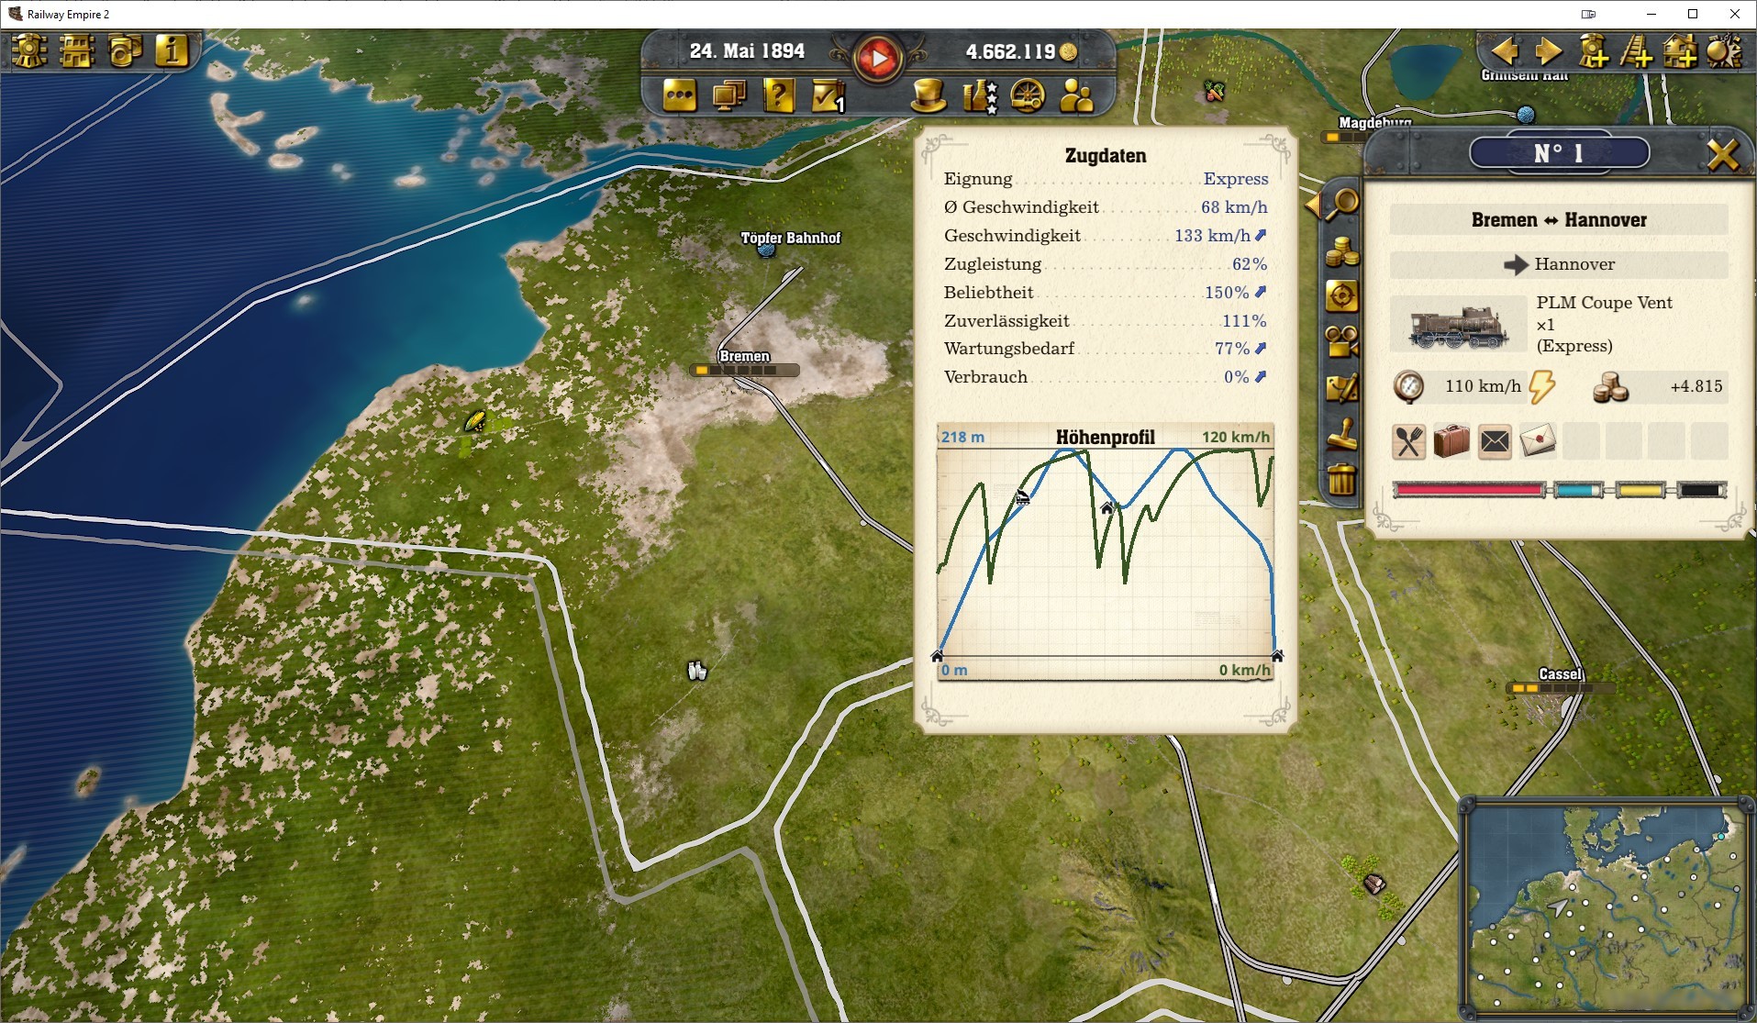Open the build station tool
1757x1023 pixels.
coord(1682,53)
